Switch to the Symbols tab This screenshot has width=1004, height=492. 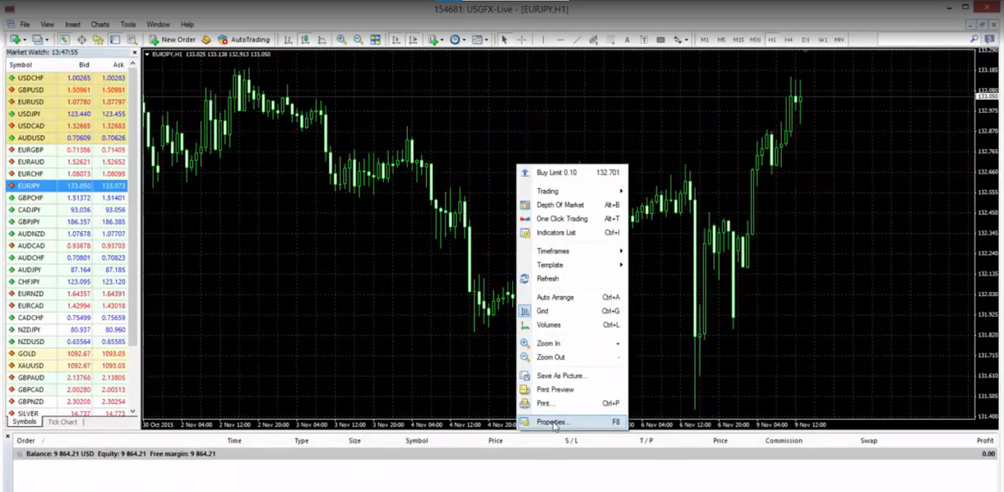click(x=24, y=422)
